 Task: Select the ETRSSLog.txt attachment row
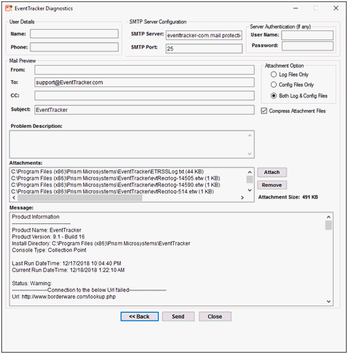tap(107, 171)
